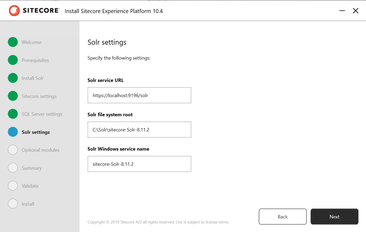Click 'Install Sitecore Experience Platform 10.4' title

(114, 11)
